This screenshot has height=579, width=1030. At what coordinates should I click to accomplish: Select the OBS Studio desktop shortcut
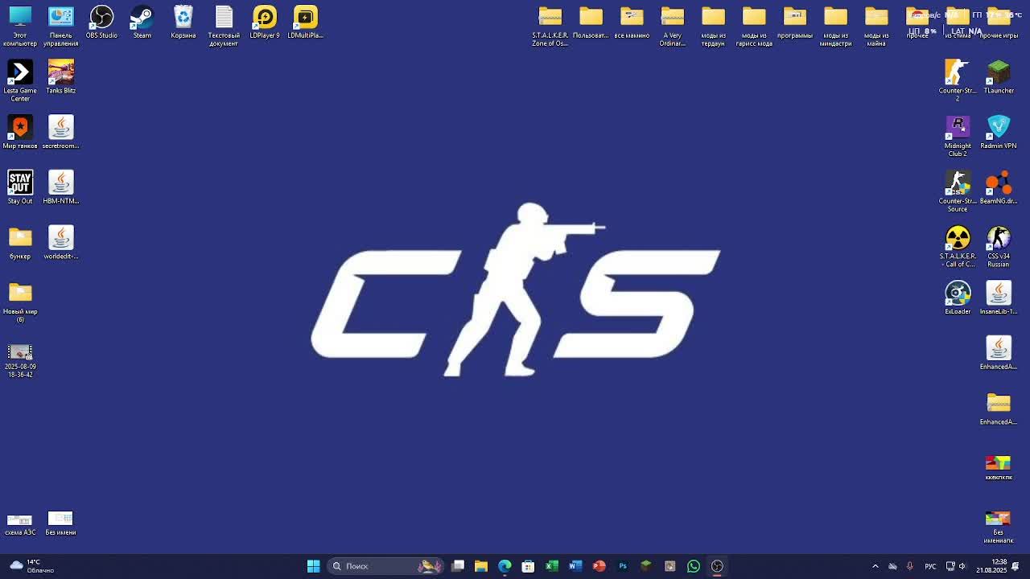click(x=101, y=22)
